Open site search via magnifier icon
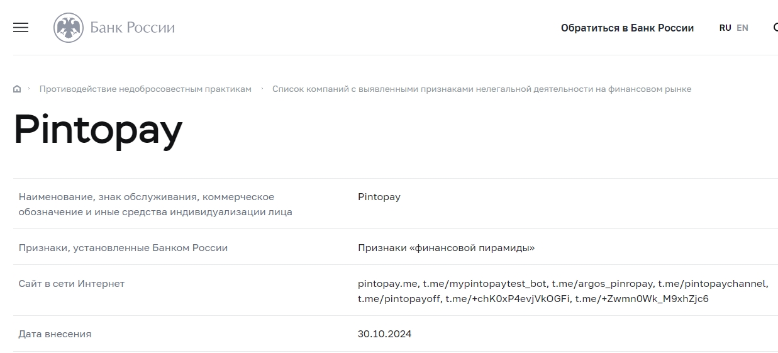The height and width of the screenshot is (353, 778). (x=775, y=28)
